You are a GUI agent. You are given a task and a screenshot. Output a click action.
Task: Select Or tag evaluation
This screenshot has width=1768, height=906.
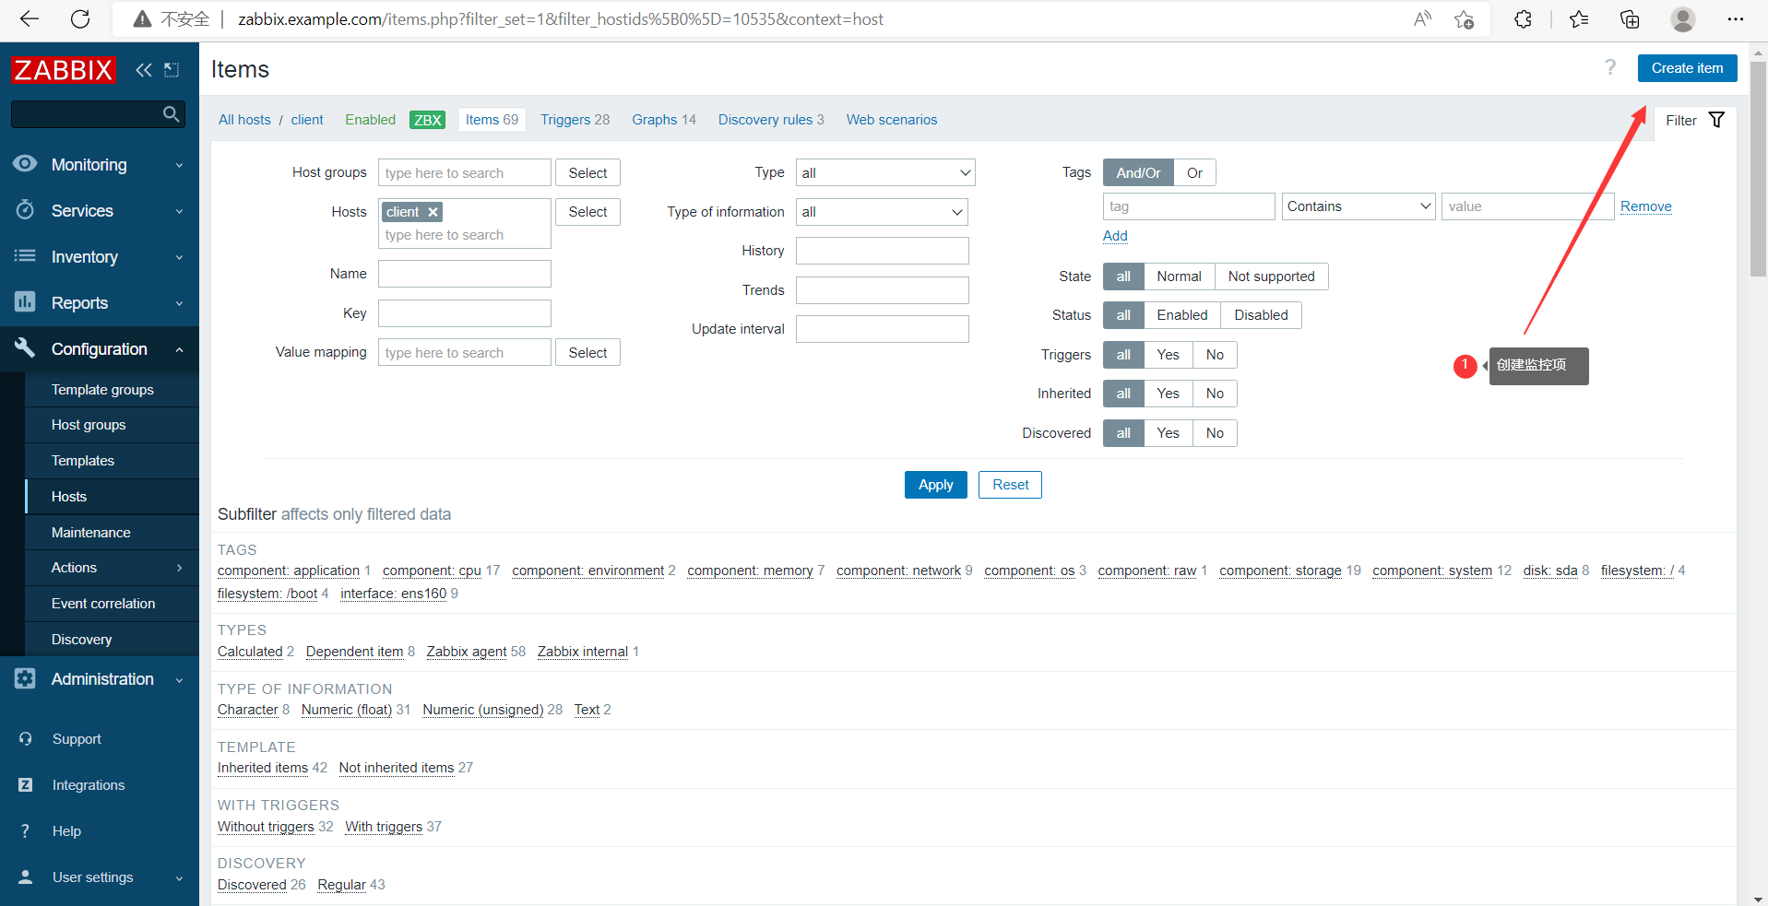pyautogui.click(x=1194, y=173)
